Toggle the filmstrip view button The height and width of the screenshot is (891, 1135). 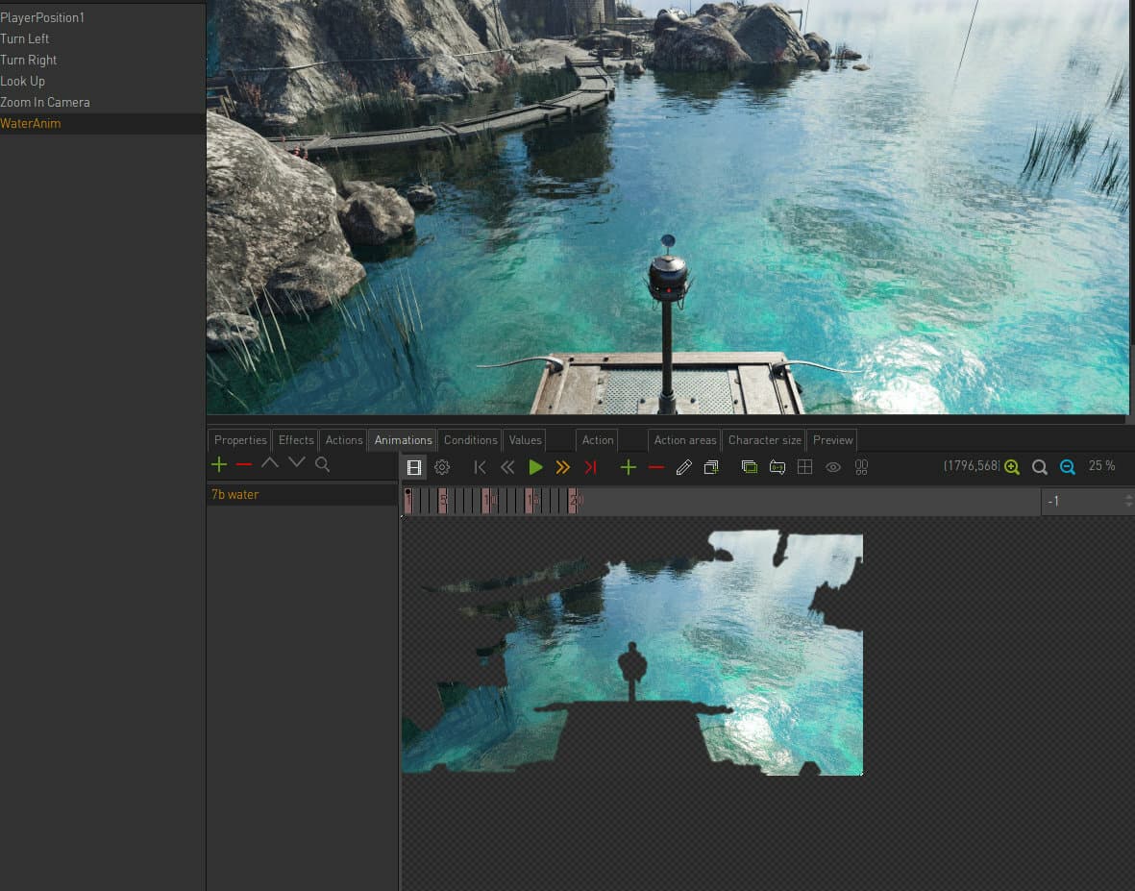[x=414, y=467]
